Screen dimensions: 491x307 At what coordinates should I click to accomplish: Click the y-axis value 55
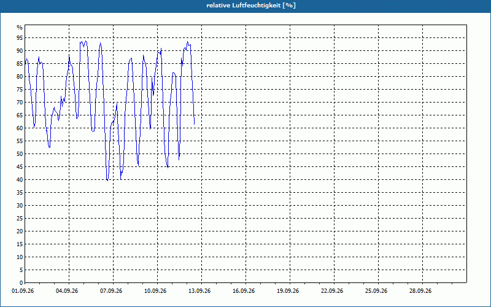(20, 141)
